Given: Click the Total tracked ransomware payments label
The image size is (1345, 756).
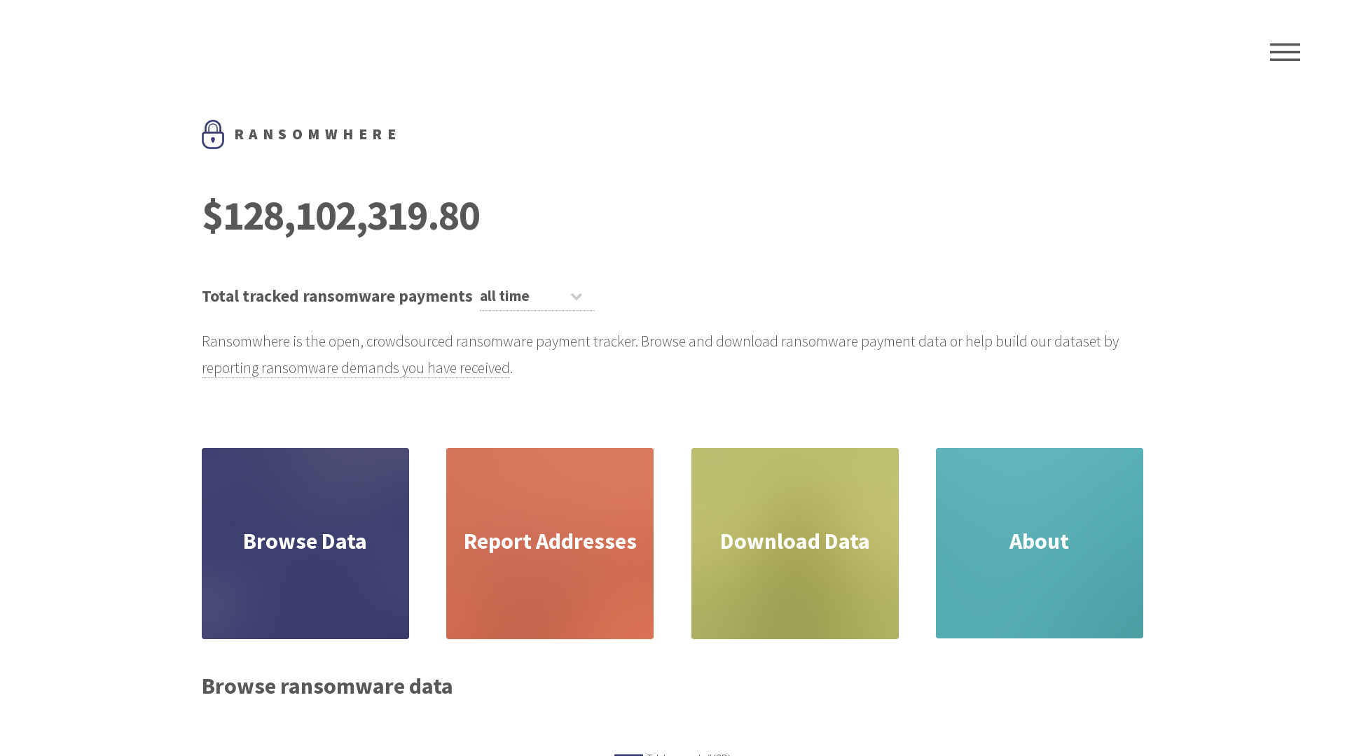Looking at the screenshot, I should (337, 296).
